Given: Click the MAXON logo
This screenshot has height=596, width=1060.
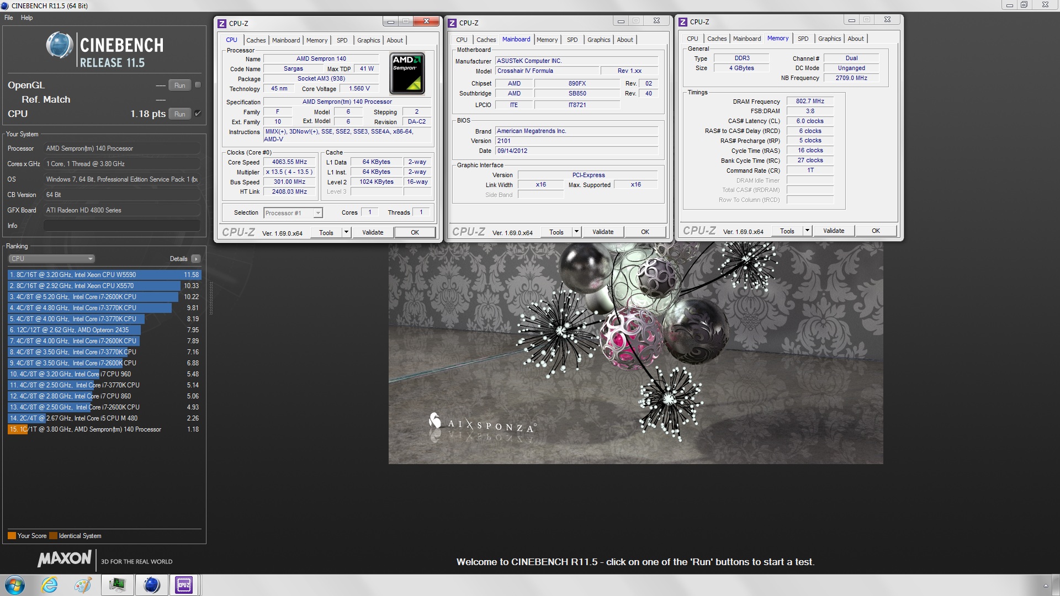Looking at the screenshot, I should 64,558.
